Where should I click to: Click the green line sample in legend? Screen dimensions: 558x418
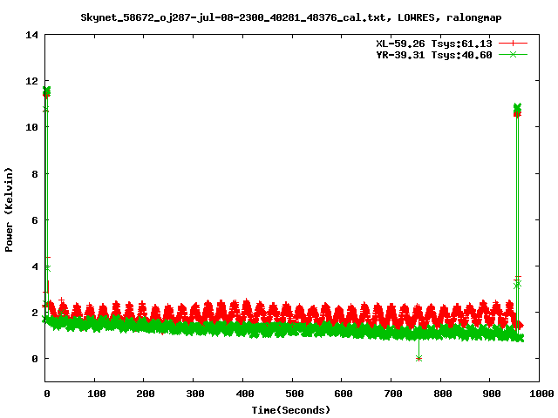(513, 55)
